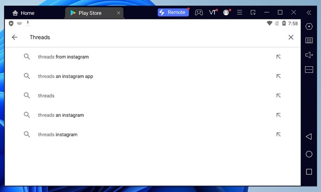Image resolution: width=321 pixels, height=192 pixels.
Task: Clear the Threads search text
Action: 291,37
